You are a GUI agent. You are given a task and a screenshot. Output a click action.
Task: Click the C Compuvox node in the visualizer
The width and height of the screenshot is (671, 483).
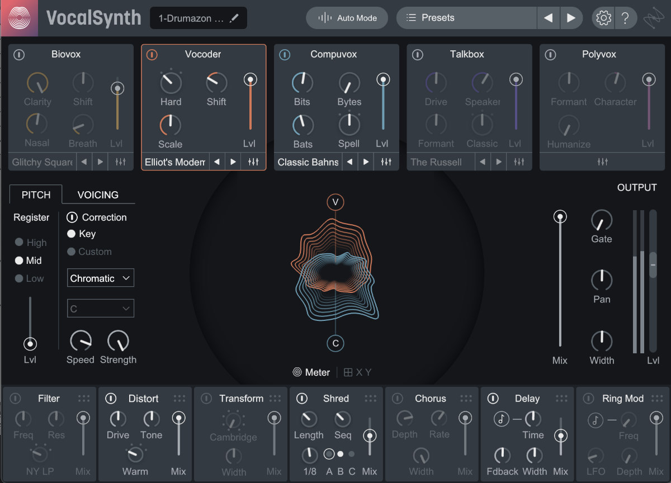[x=335, y=343]
